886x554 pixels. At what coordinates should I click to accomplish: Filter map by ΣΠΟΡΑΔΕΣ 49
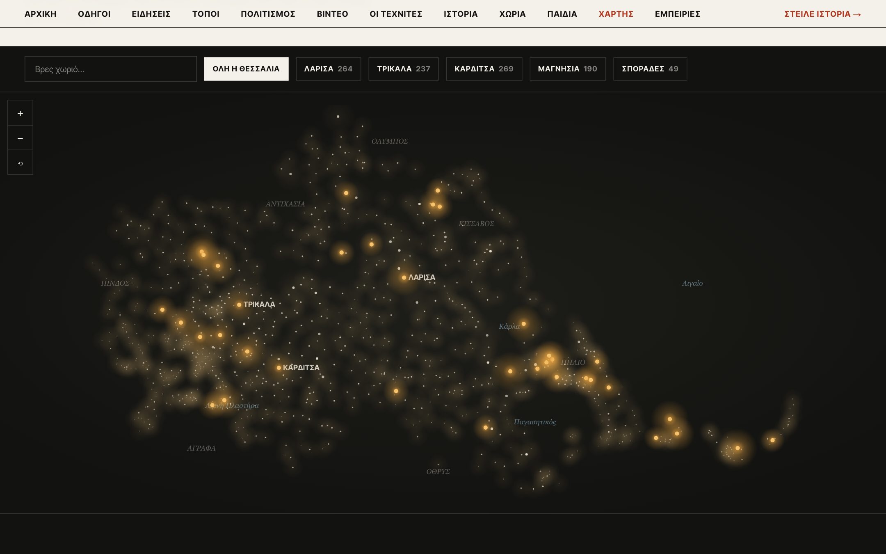pos(650,69)
